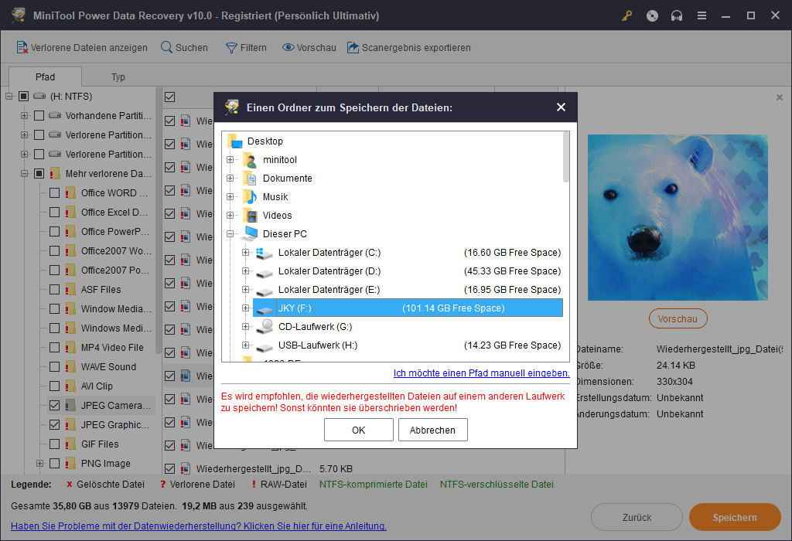792x541 pixels.
Task: Click the Scanergebnis exportieren icon
Action: point(353,48)
